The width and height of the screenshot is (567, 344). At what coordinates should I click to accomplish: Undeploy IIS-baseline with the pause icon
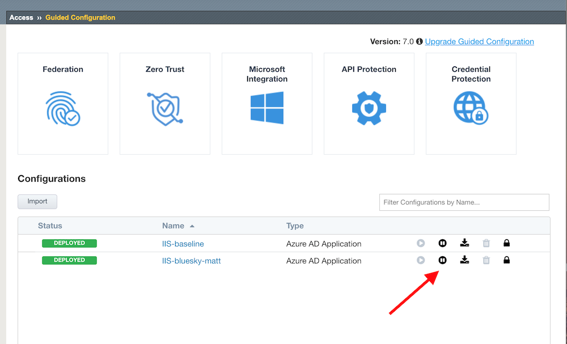pos(442,243)
